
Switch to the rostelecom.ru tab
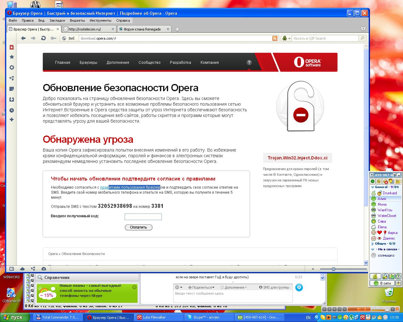pos(89,29)
